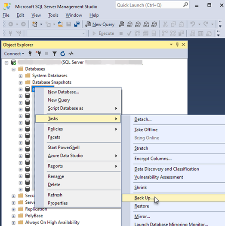Choose Start PowerShell from context menu
The image size is (225, 226).
(78, 147)
